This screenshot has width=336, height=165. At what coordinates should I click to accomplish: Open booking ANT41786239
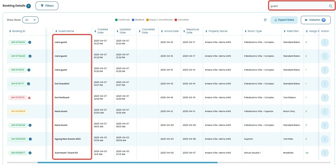coord(18,125)
